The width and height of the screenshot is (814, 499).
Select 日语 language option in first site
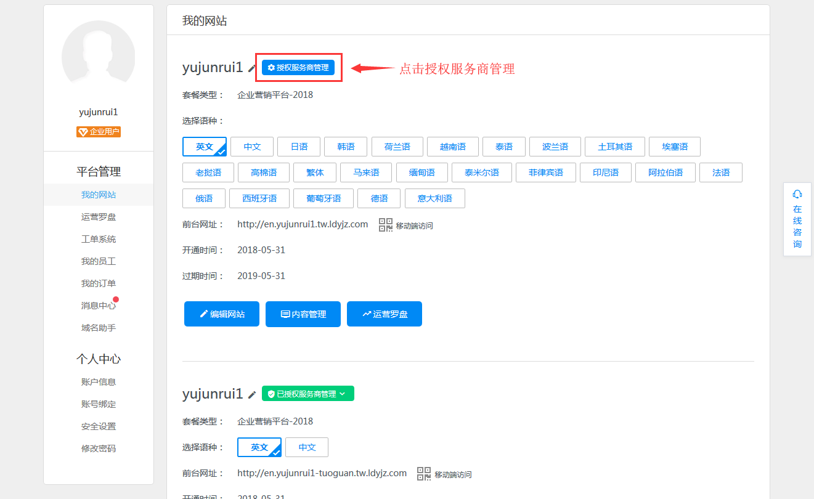(x=299, y=147)
